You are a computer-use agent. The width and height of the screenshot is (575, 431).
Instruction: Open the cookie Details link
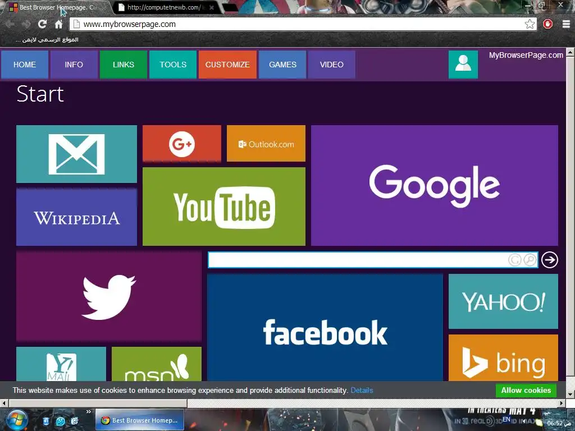click(x=362, y=391)
